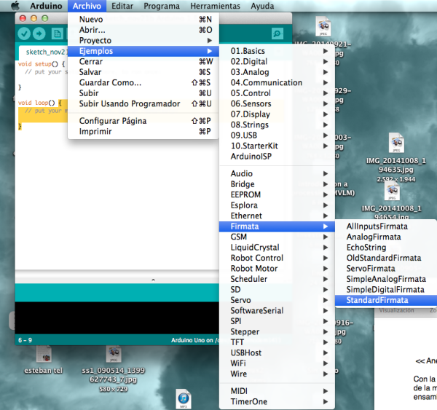Select IMG_20141008_194654.jpg desktop file icon
This screenshot has width=437, height=410.
click(392, 192)
